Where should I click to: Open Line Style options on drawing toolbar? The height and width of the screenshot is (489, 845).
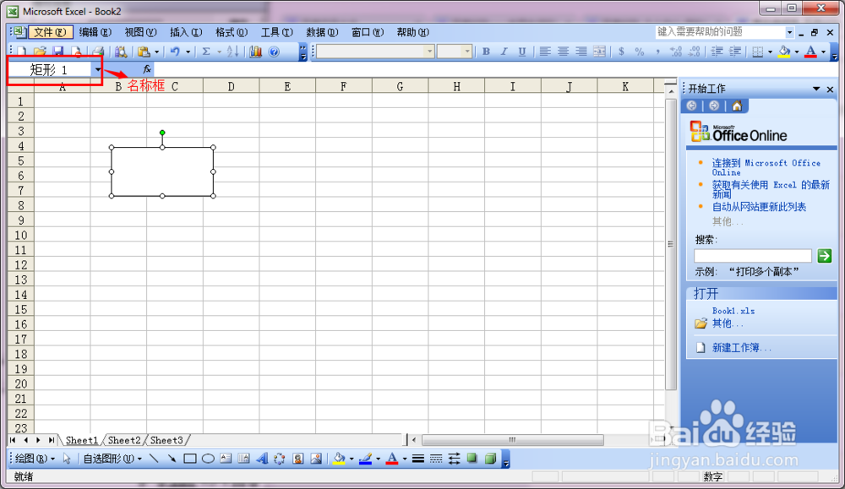click(417, 459)
